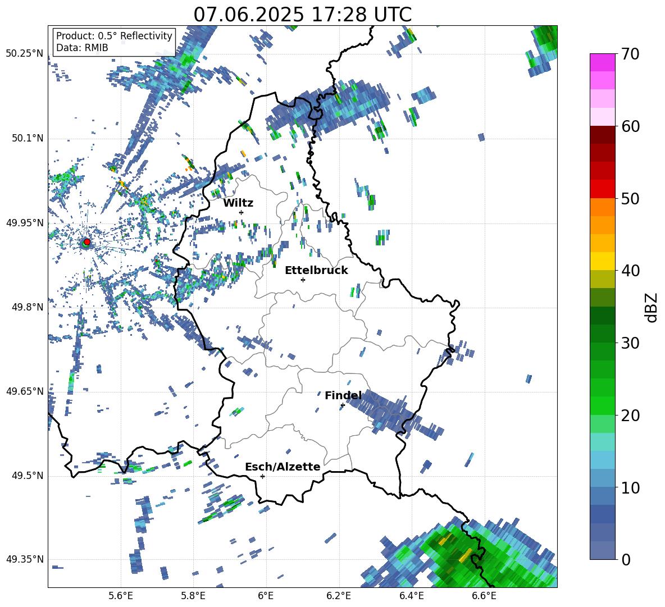665x607 pixels.
Task: Click the 49.8°N latitude label
Action: coord(28,307)
